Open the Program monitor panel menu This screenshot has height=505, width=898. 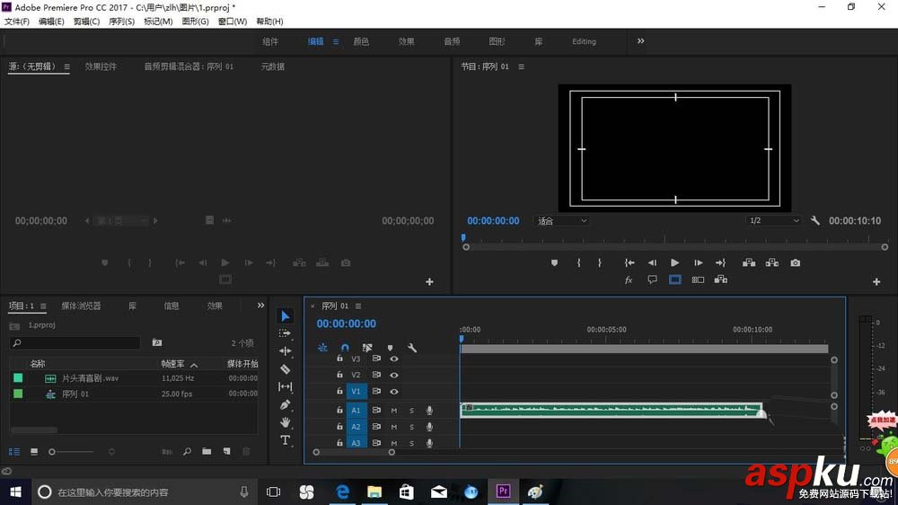coord(521,66)
